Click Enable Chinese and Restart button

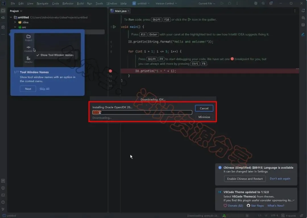tap(245, 179)
